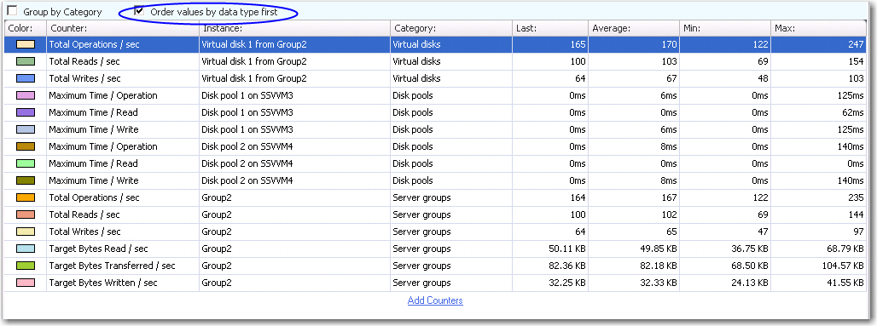Select Total Operations / sec counter for Group2

[x=94, y=197]
